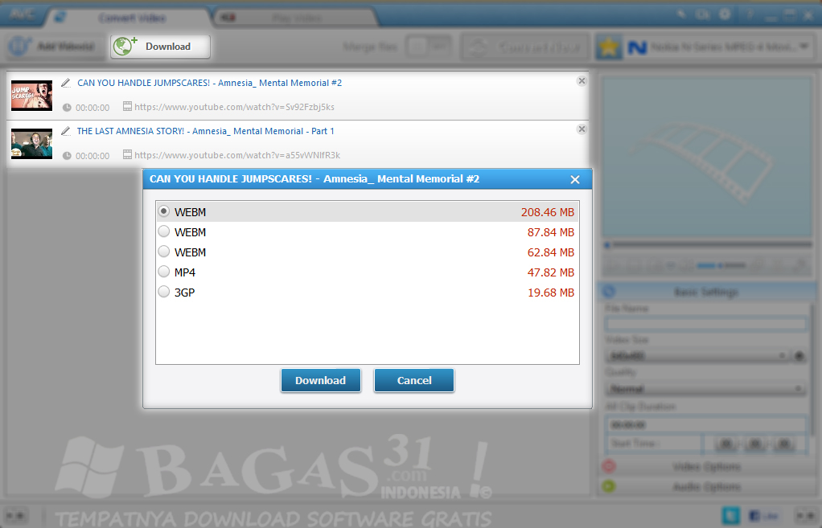The width and height of the screenshot is (822, 528).
Task: Click the URL ending in a55vWNIfR3k
Action: [x=237, y=155]
